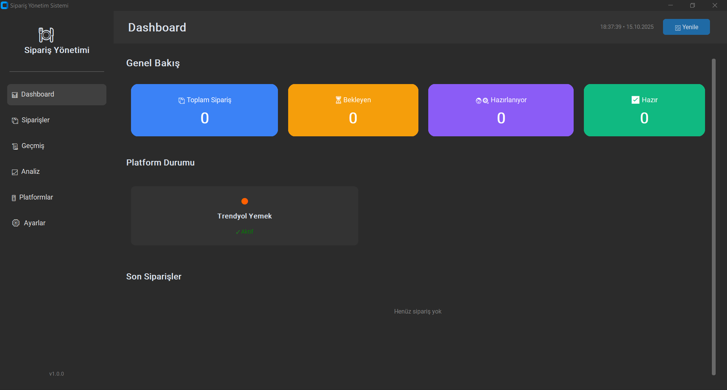Image resolution: width=727 pixels, height=390 pixels.
Task: Click the Platform Durumu heading
Action: pyautogui.click(x=161, y=162)
